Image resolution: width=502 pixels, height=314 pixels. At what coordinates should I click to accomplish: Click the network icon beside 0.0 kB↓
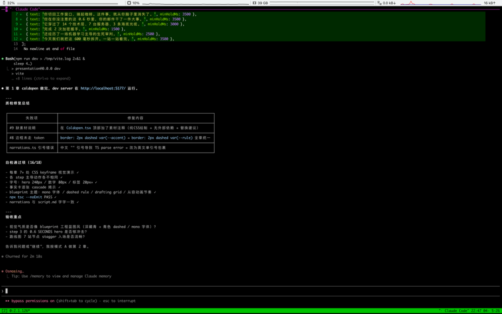(379, 3)
